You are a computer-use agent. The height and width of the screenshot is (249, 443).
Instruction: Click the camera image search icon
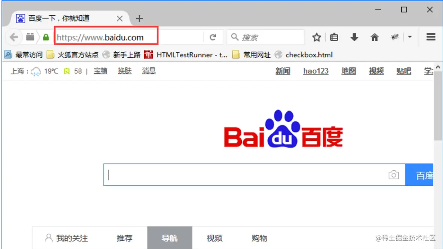point(393,175)
